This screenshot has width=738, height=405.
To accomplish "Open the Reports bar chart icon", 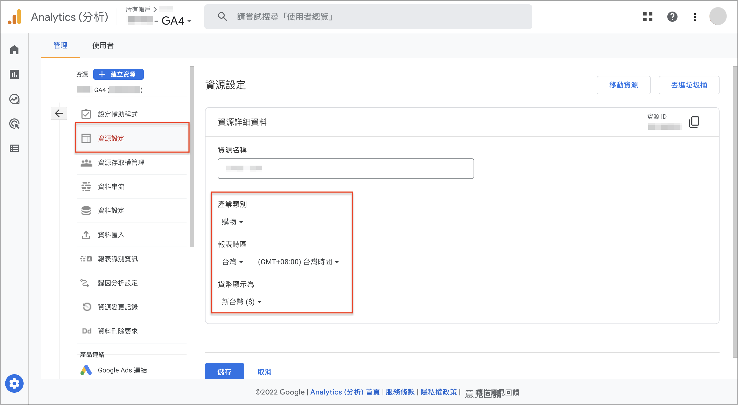I will 14,75.
